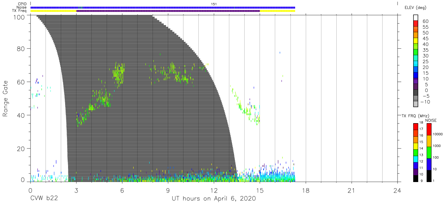Click the 'Range Gate' y-axis title
447x206 pixels.
(6, 98)
